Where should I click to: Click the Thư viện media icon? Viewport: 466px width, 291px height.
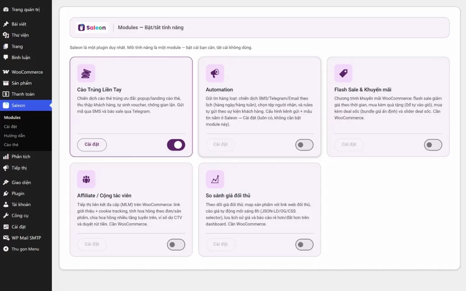coord(6,35)
